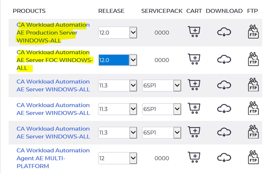Download AE Production Server WINDOWS-ALL via cloud icon
The height and width of the screenshot is (173, 264).
[224, 32]
